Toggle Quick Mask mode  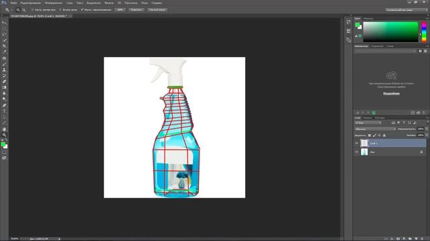point(4,153)
